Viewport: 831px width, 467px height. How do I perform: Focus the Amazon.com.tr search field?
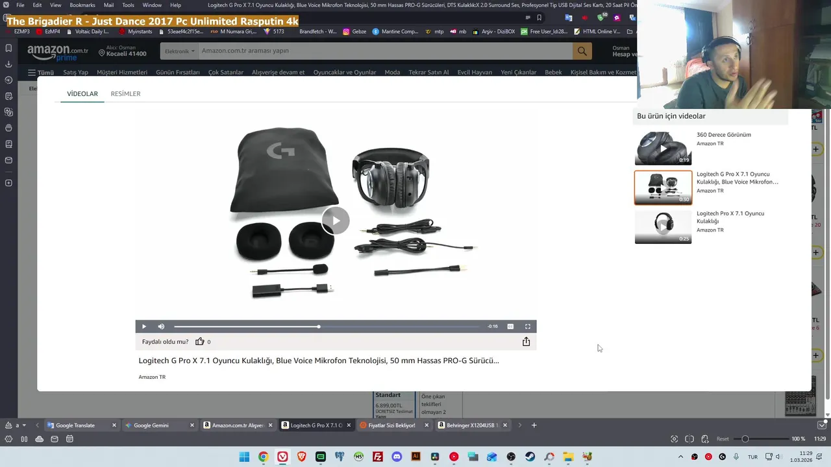[x=385, y=51]
